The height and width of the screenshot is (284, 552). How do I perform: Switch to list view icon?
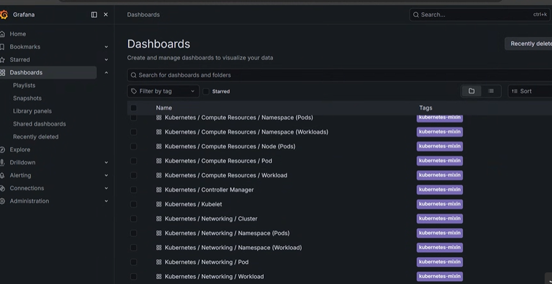coord(491,91)
